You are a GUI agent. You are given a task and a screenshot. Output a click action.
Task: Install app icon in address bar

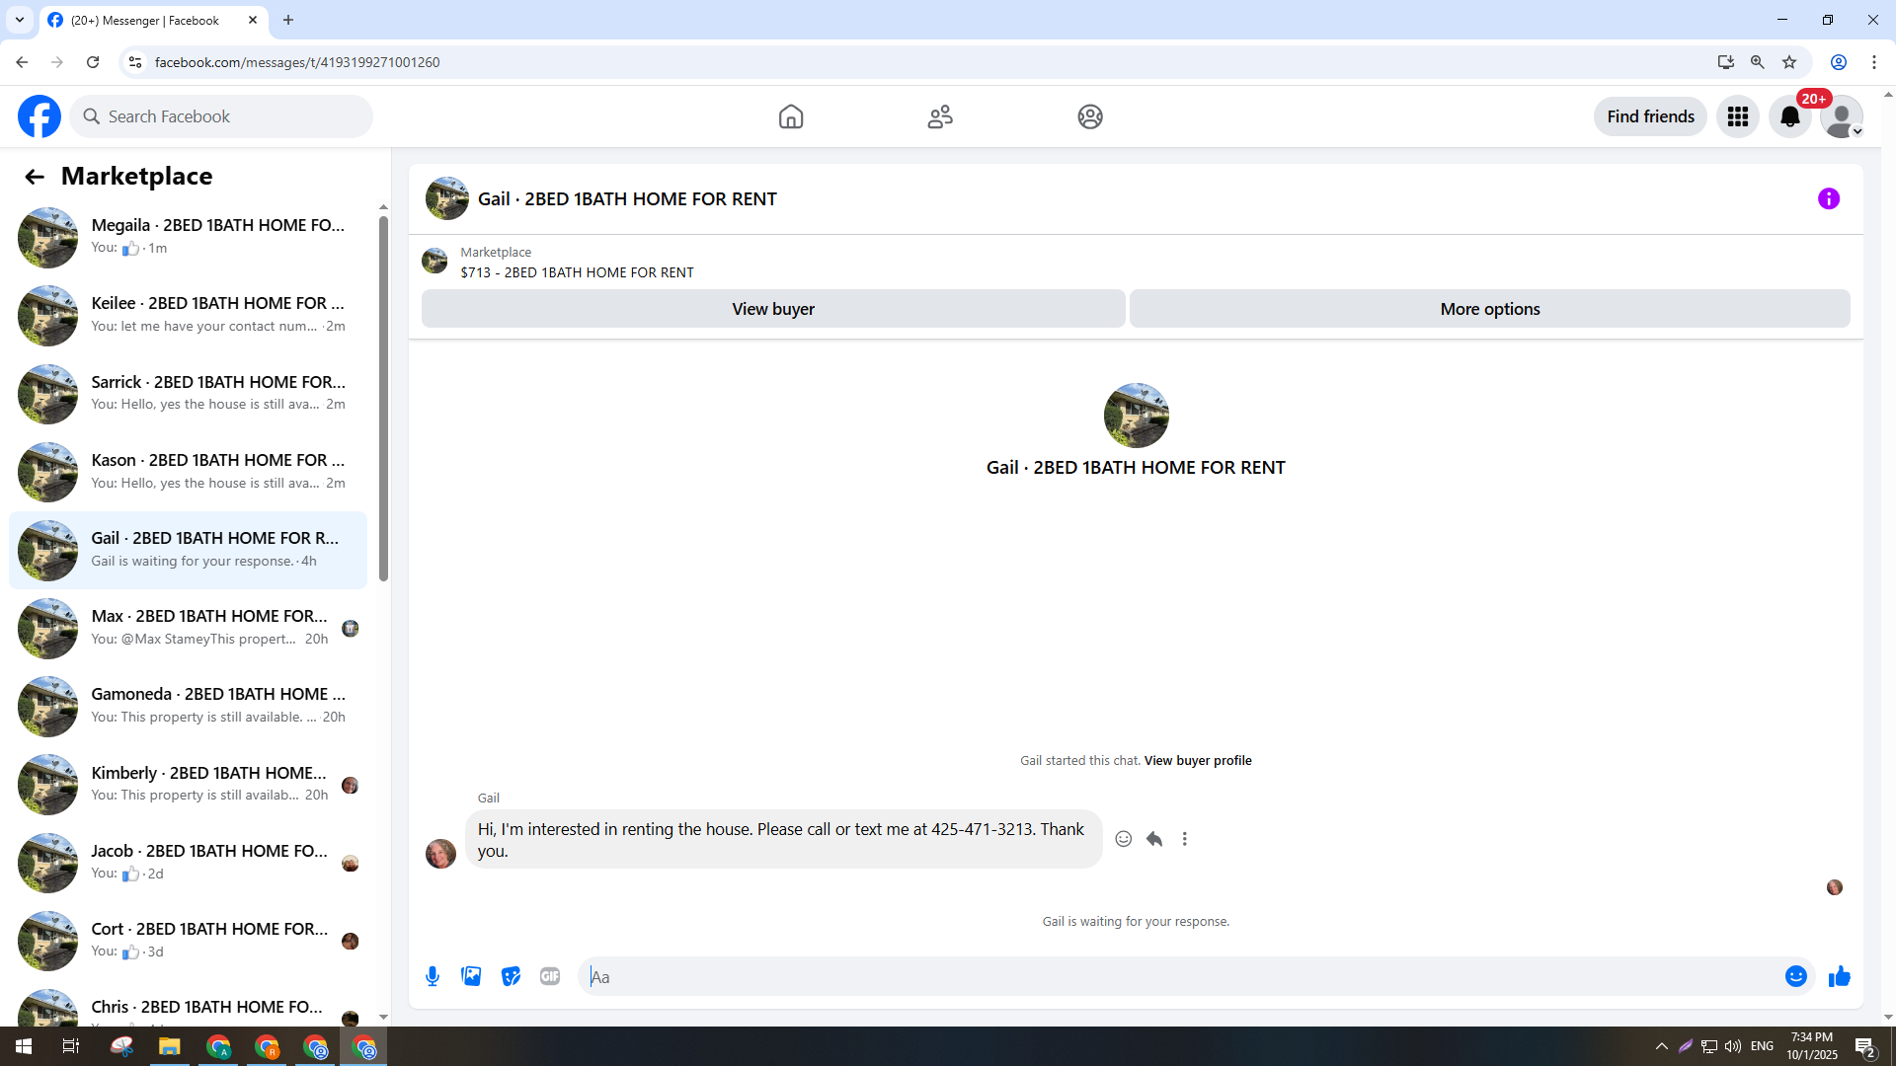coord(1726,62)
